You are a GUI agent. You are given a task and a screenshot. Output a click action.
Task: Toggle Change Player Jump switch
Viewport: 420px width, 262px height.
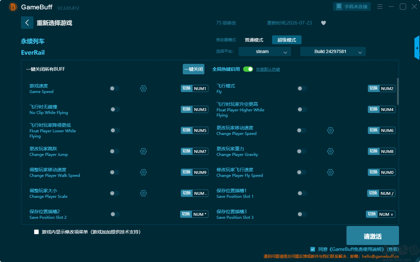(115, 151)
